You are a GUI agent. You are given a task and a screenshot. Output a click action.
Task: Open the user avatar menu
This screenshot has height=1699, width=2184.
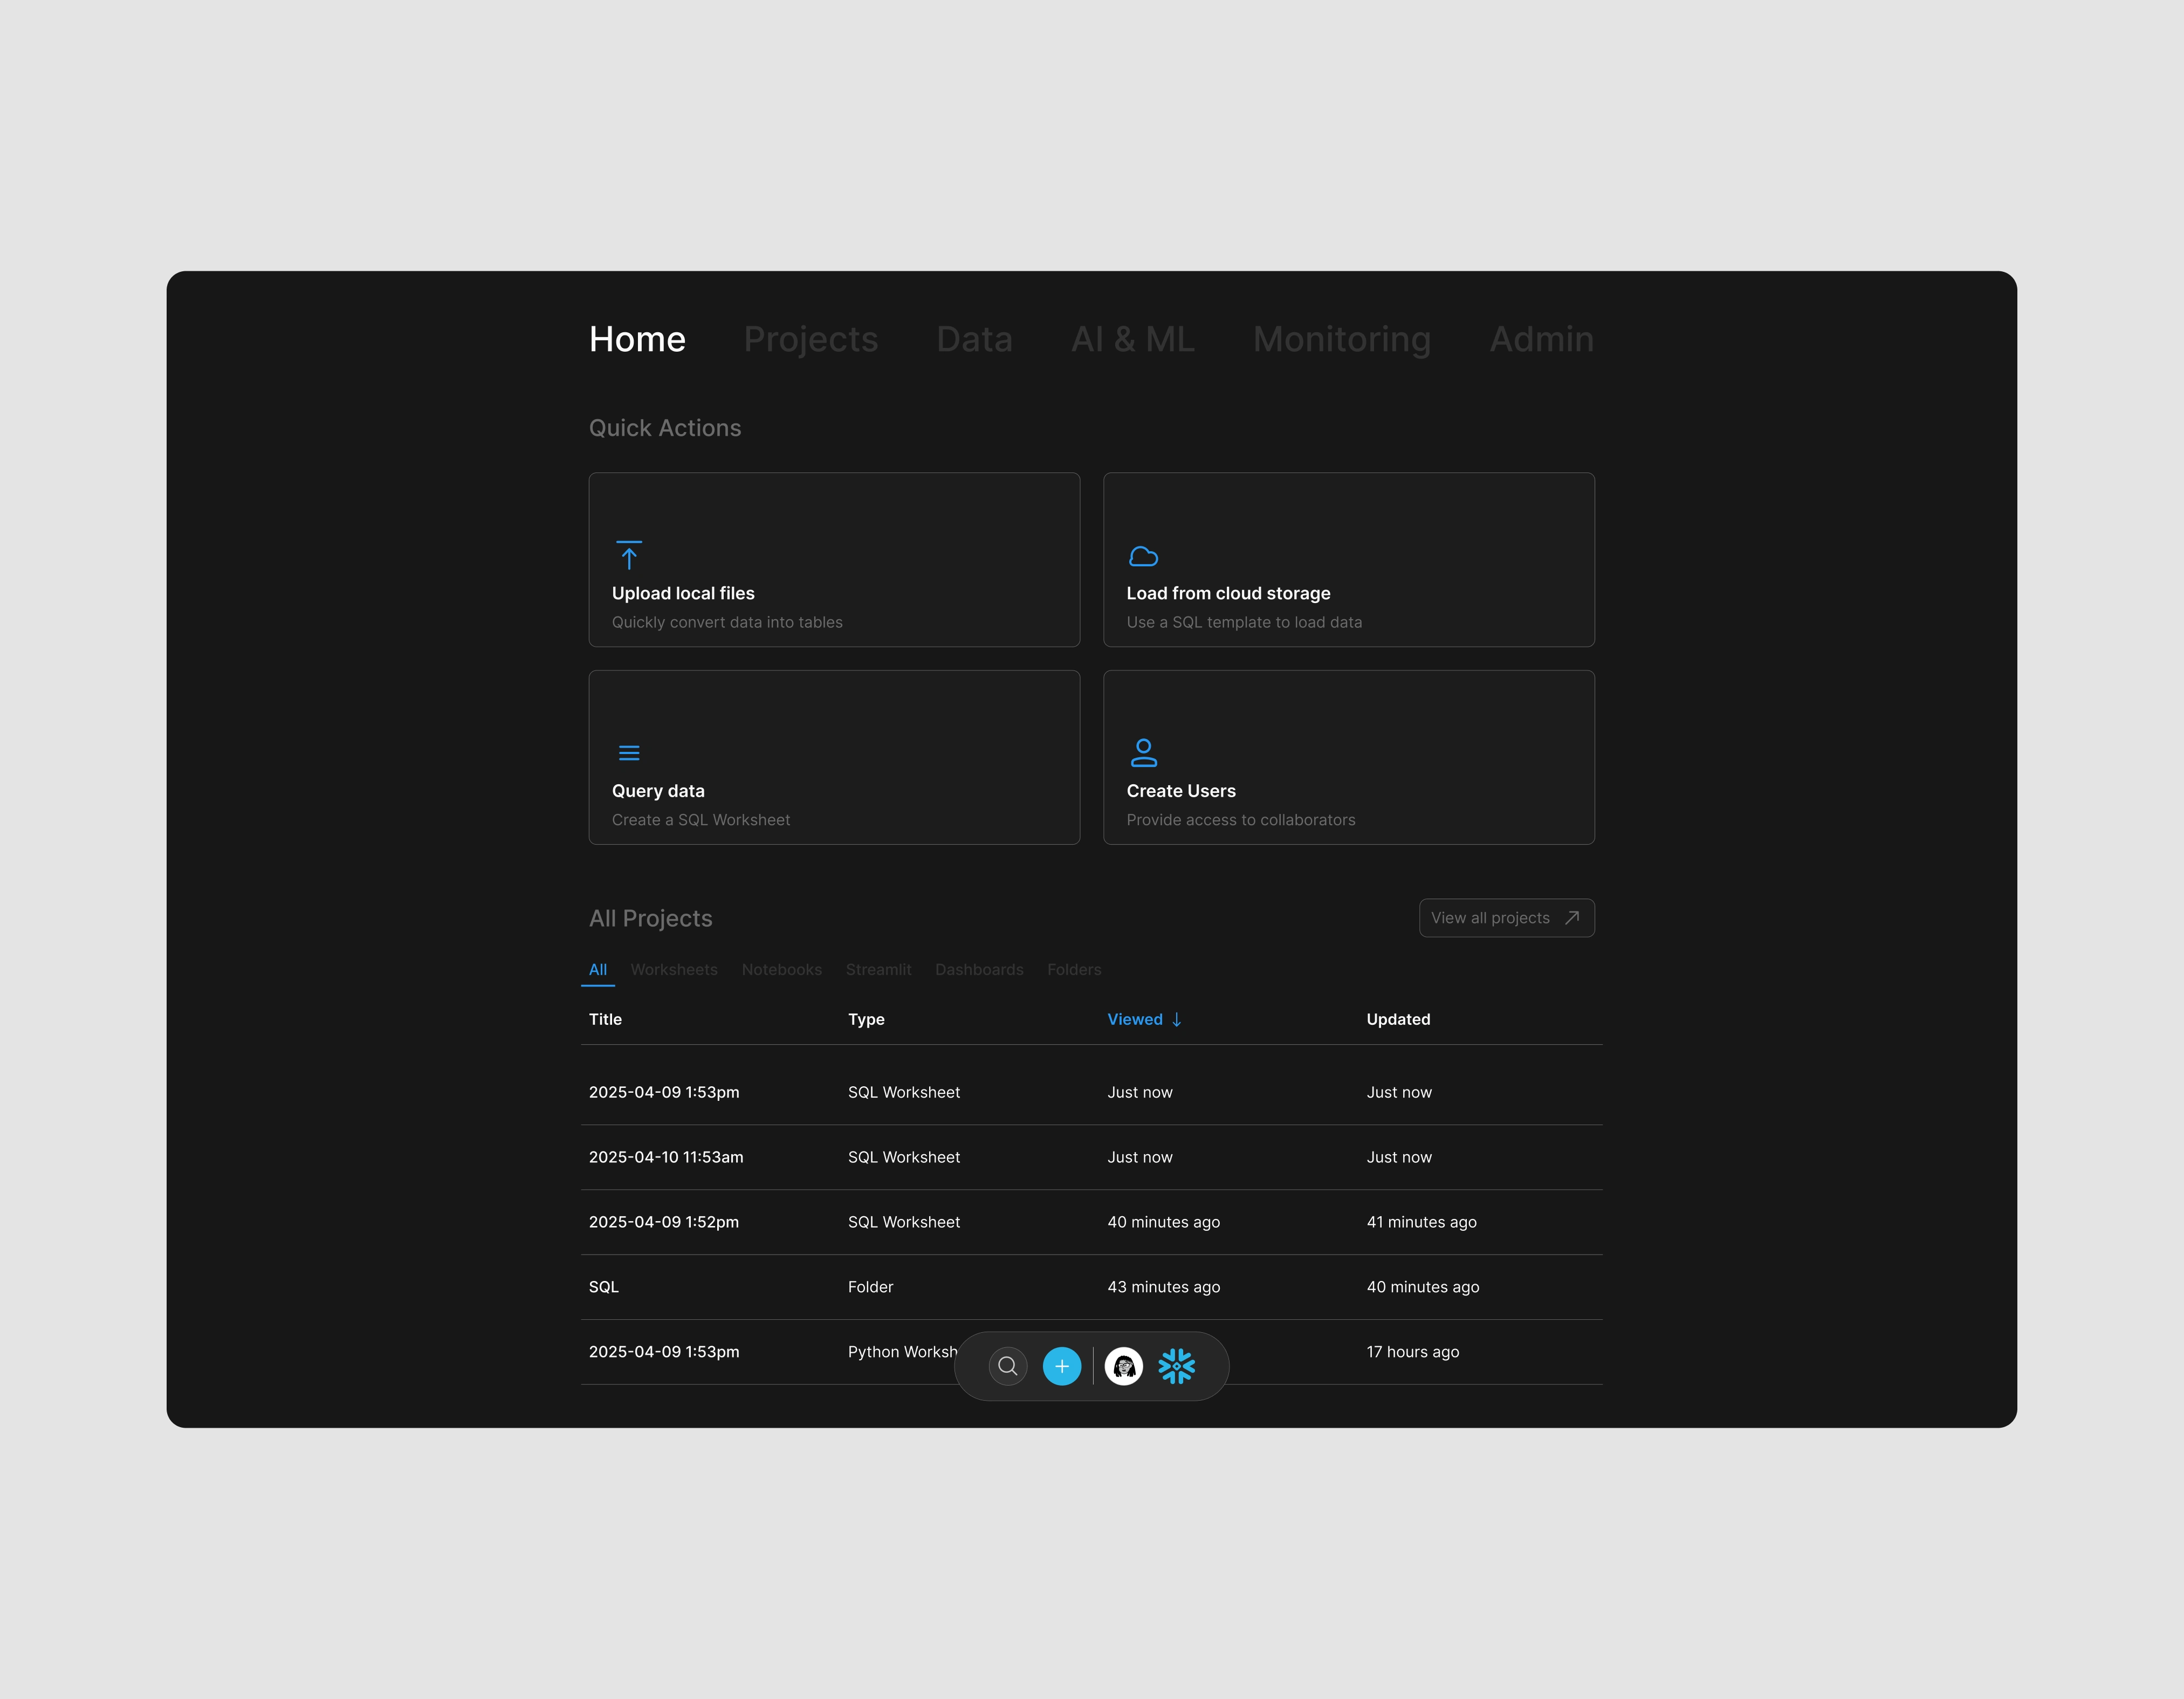(x=1124, y=1365)
